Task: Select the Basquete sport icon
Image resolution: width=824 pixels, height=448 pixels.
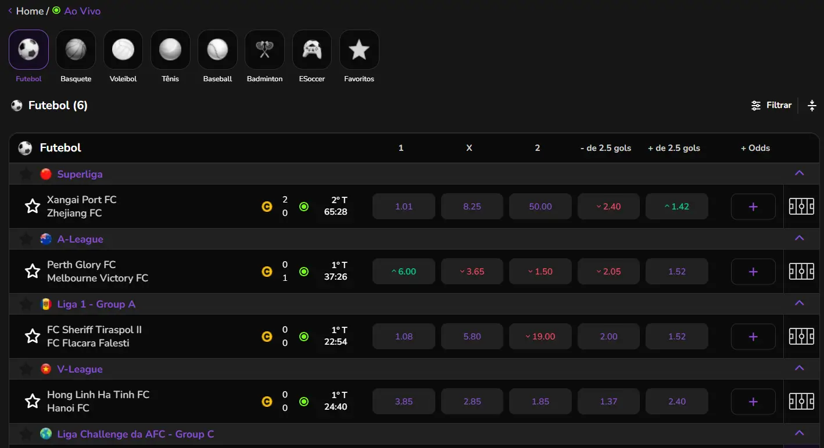Action: click(x=76, y=50)
